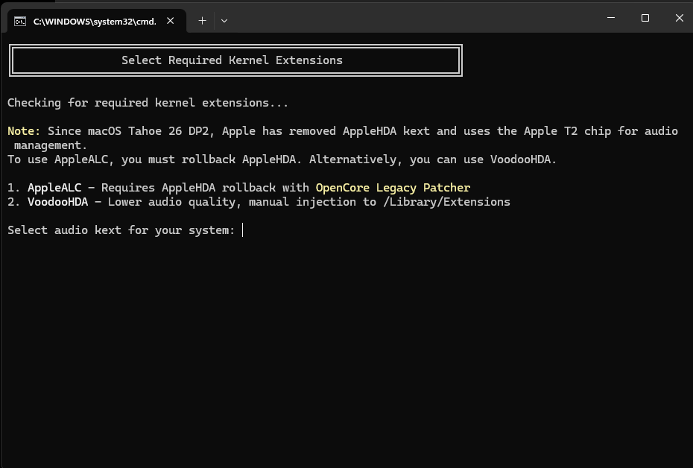
Task: Click the input cursor after audio kext prompt
Action: 243,230
